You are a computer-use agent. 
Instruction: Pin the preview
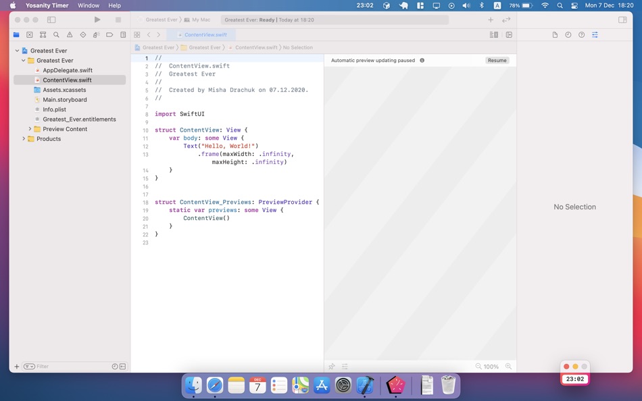[332, 366]
